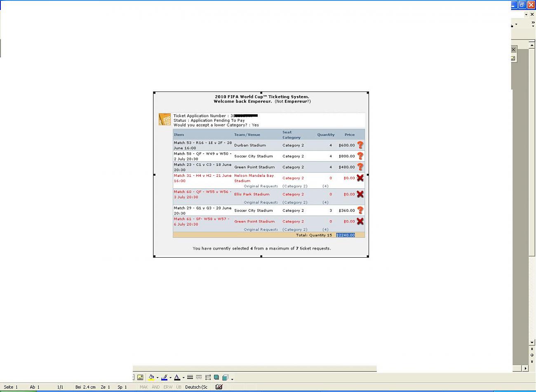Click the Select Browse Object round button
The image size is (536, 392).
[x=532, y=355]
